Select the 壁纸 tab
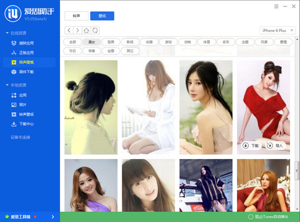 pyautogui.click(x=102, y=16)
